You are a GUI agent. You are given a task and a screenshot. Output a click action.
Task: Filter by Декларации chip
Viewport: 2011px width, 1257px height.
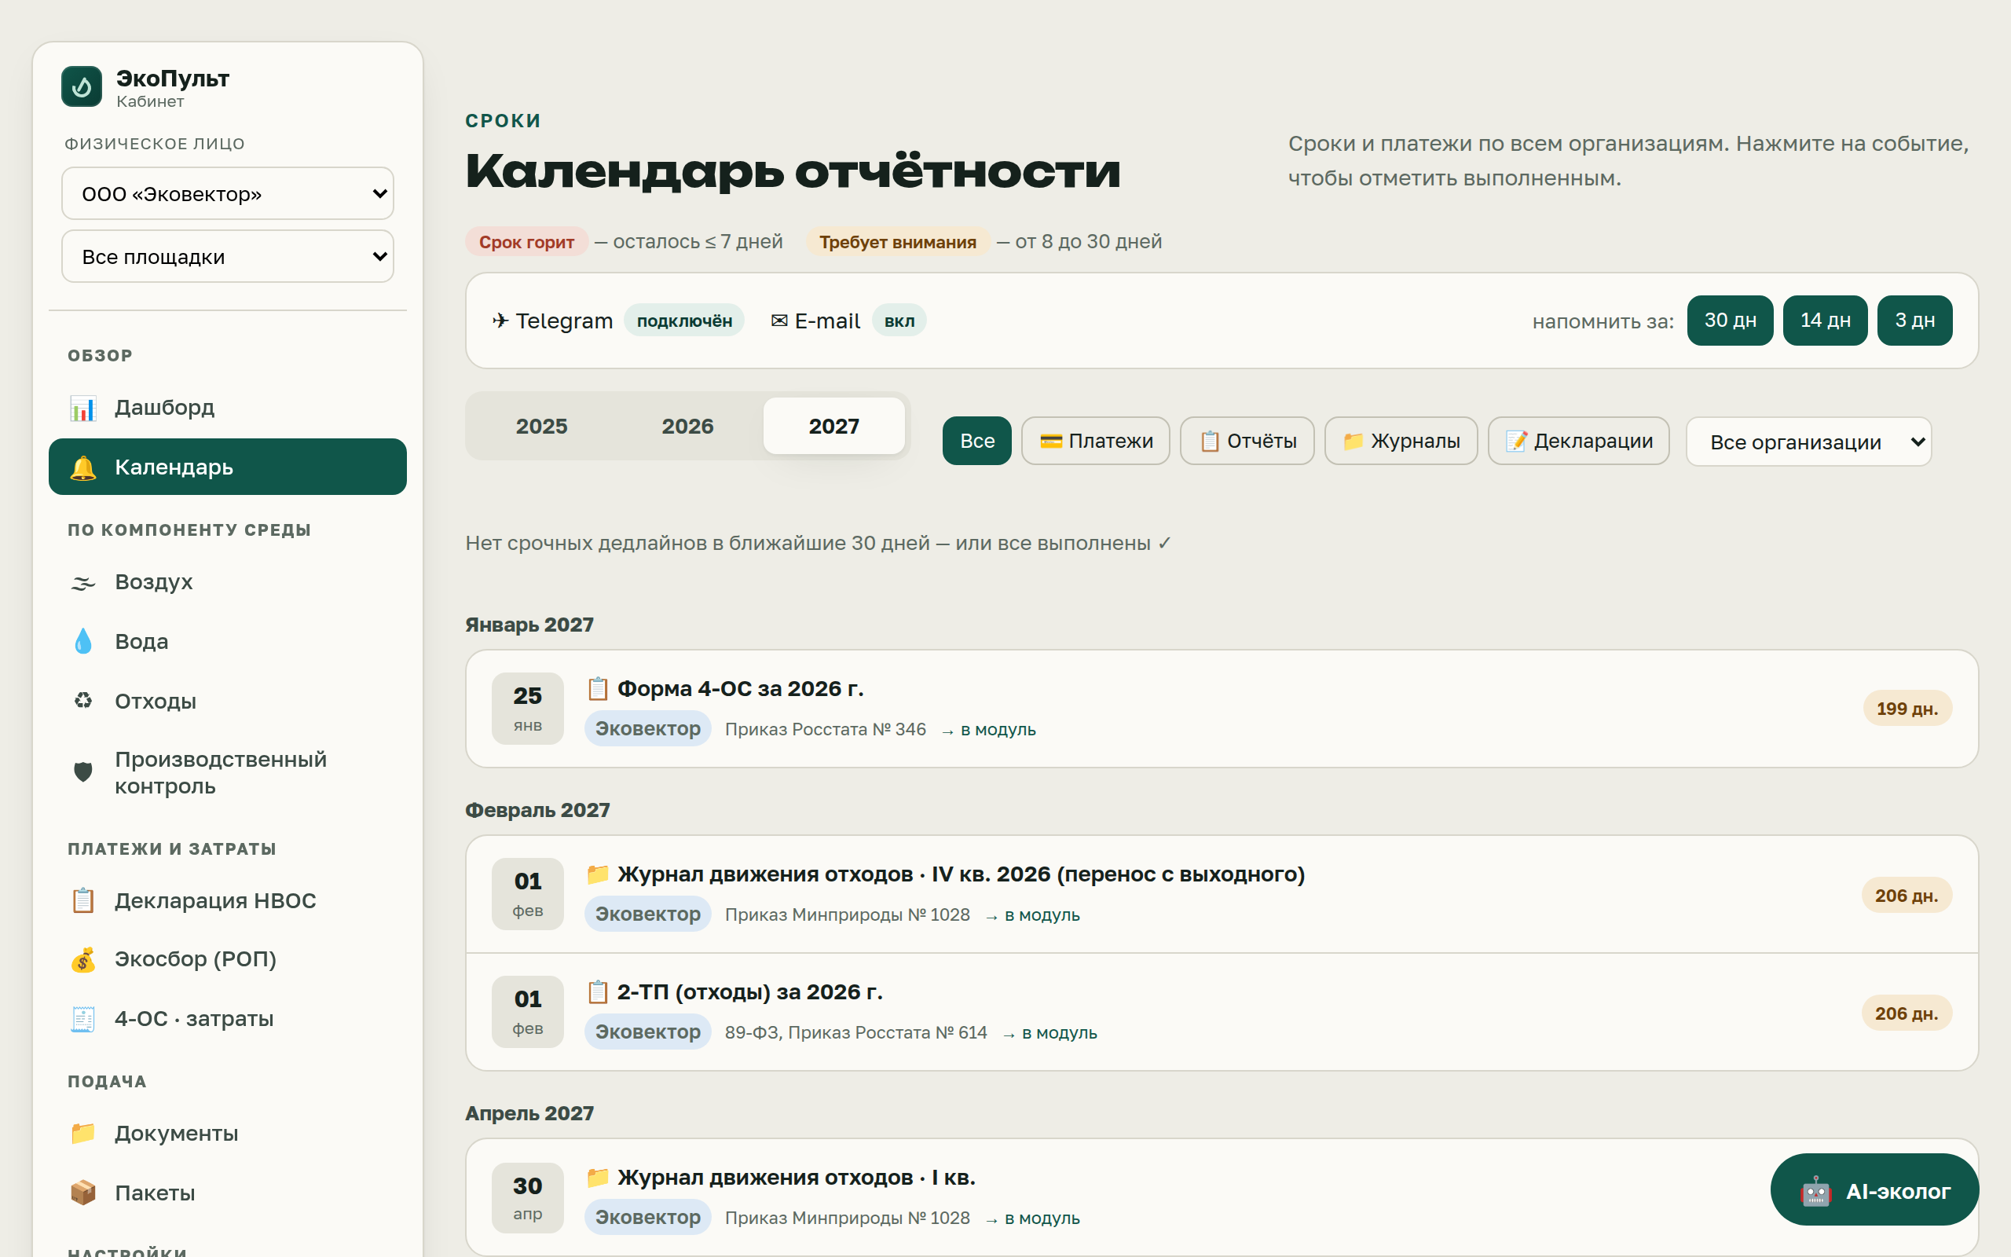1578,441
